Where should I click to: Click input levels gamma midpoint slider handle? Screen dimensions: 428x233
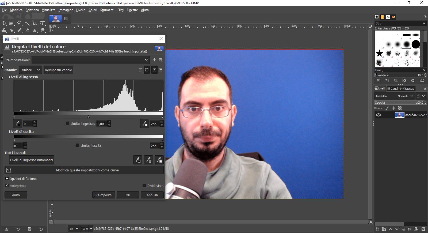point(88,117)
